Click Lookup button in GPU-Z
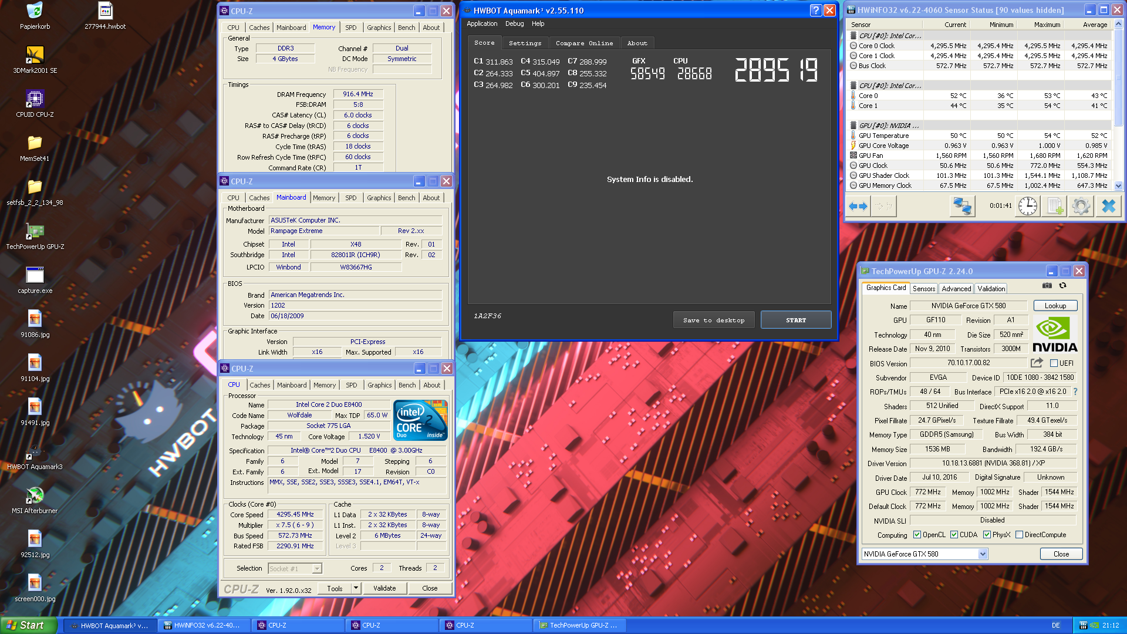 [x=1055, y=306]
